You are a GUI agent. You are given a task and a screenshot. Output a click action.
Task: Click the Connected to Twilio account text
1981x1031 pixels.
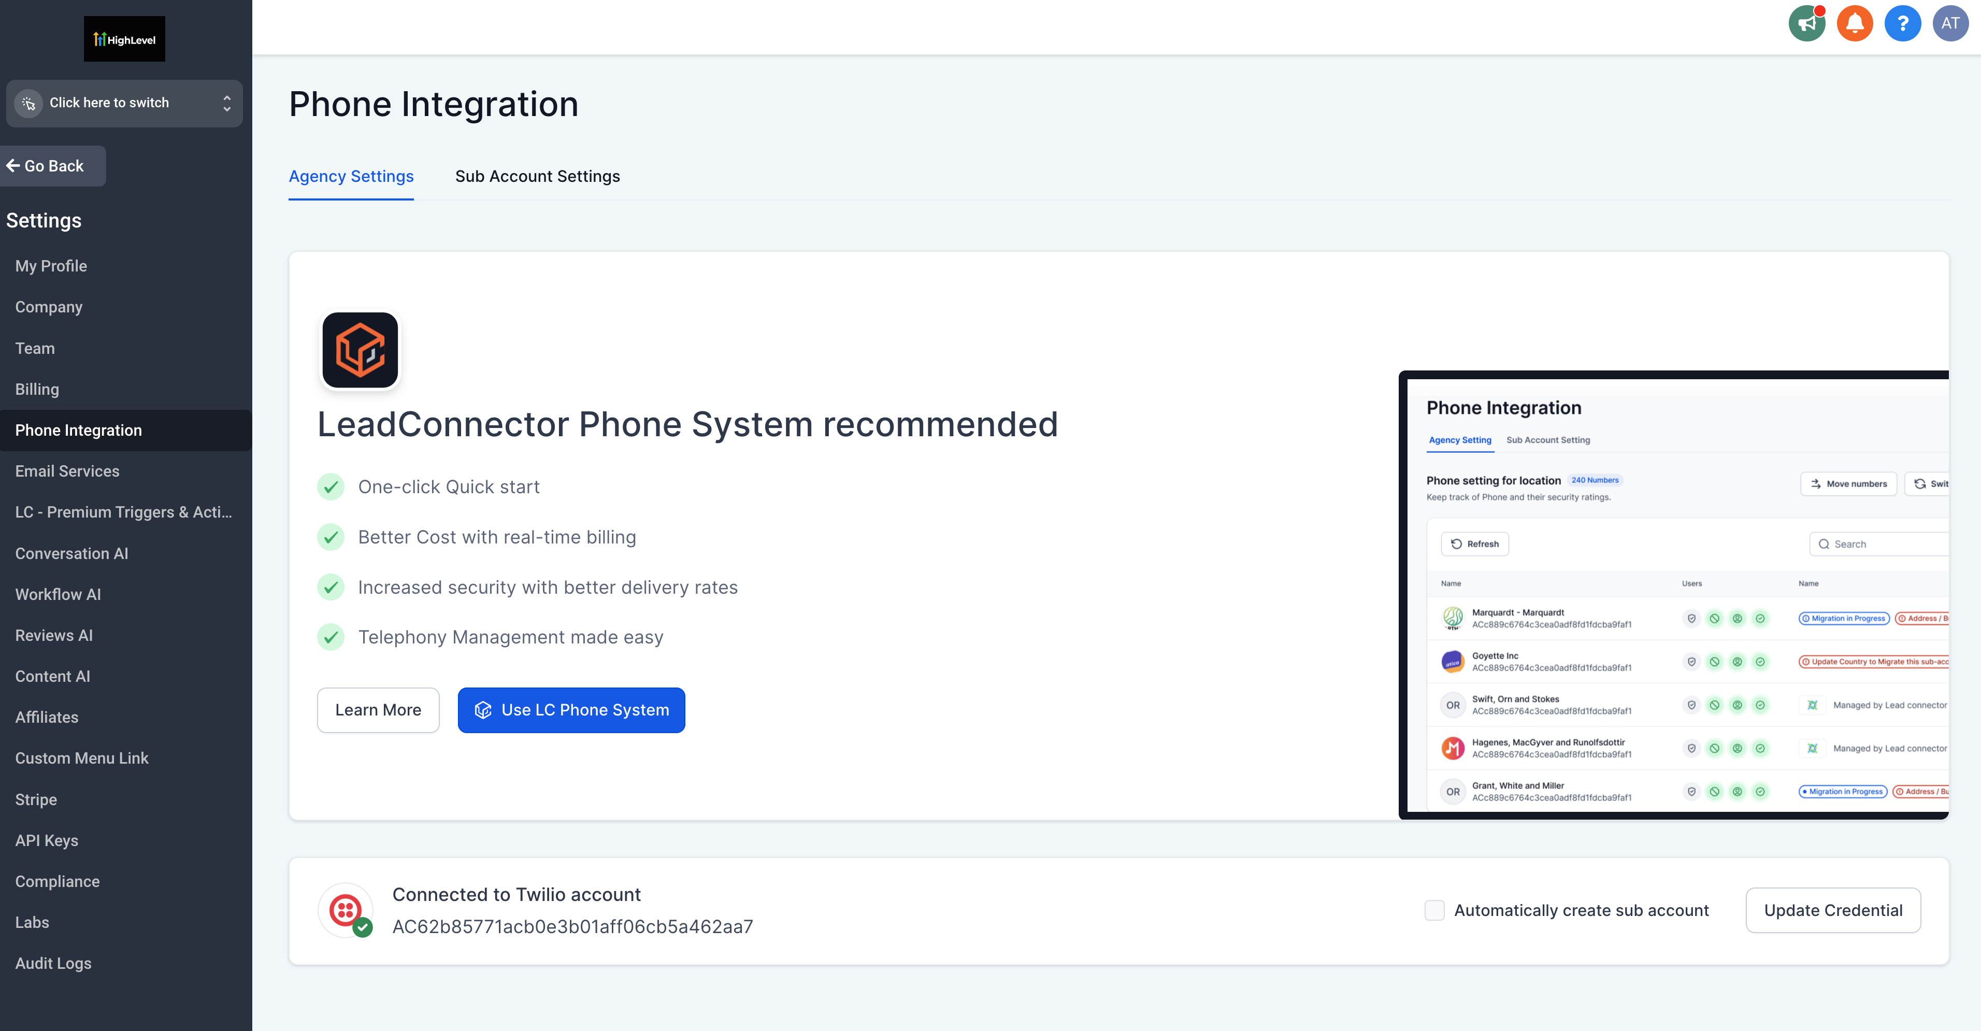516,894
